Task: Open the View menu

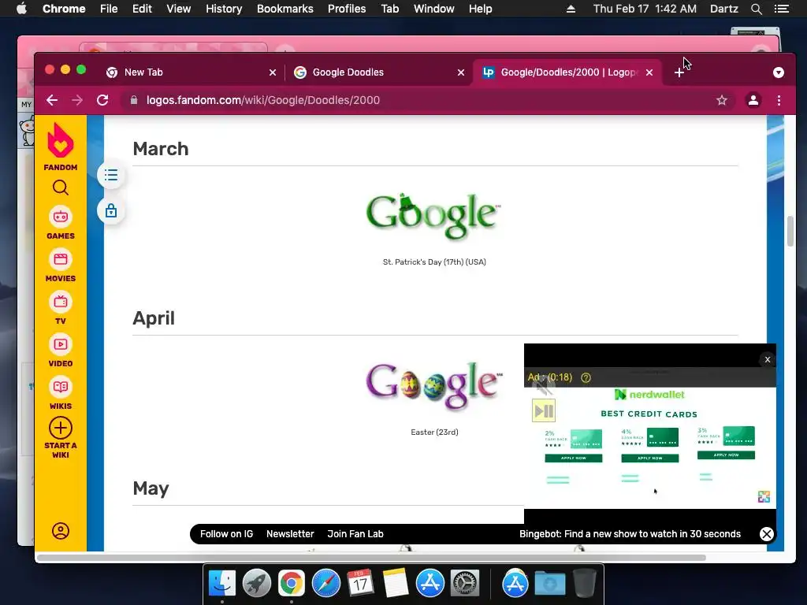Action: [x=179, y=9]
